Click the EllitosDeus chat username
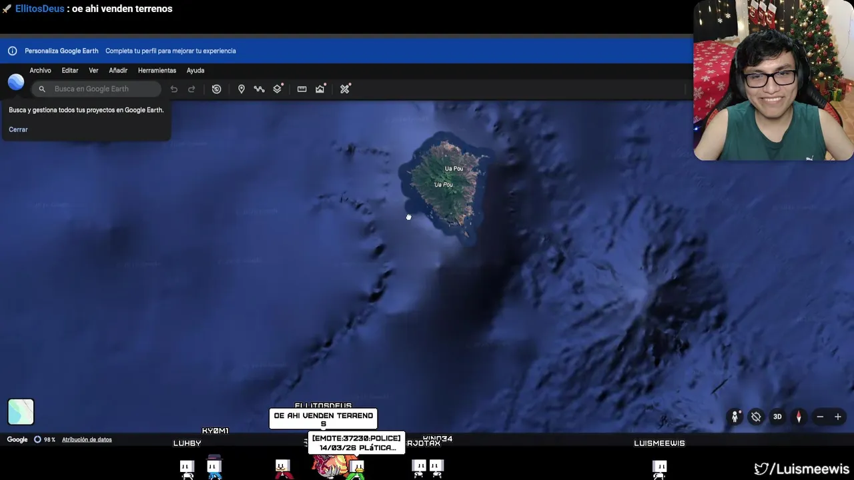854x480 pixels. tap(40, 9)
